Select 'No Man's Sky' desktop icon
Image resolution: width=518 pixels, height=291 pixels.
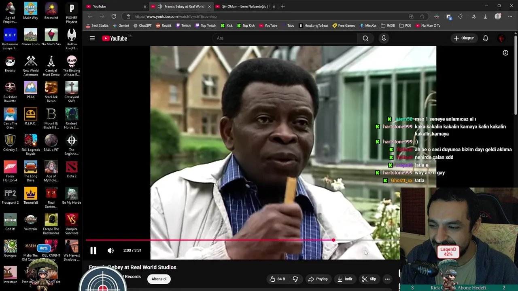51,38
